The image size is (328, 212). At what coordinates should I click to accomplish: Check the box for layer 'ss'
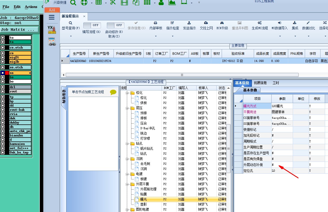tap(3, 73)
